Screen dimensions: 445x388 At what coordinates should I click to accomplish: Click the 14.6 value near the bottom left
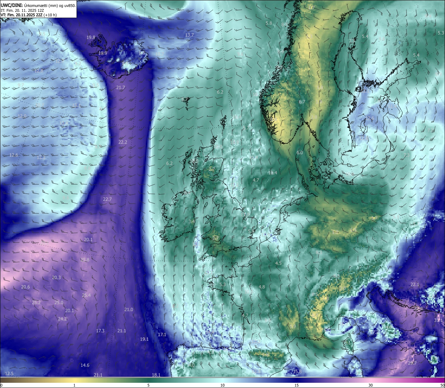click(x=85, y=365)
